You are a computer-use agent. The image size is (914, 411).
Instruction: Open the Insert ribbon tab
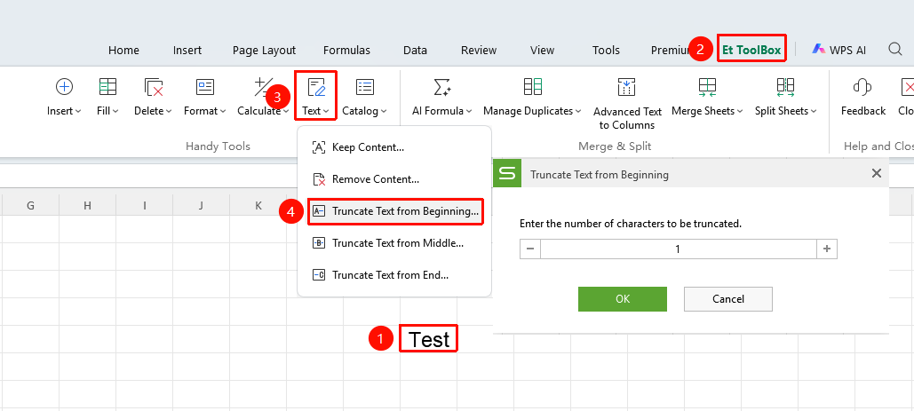pos(187,50)
